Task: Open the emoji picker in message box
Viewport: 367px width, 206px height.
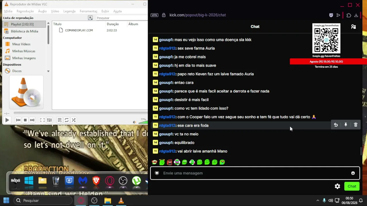Action: (x=353, y=173)
